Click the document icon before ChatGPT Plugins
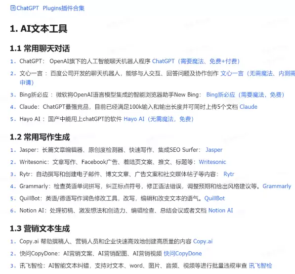 click(13, 8)
